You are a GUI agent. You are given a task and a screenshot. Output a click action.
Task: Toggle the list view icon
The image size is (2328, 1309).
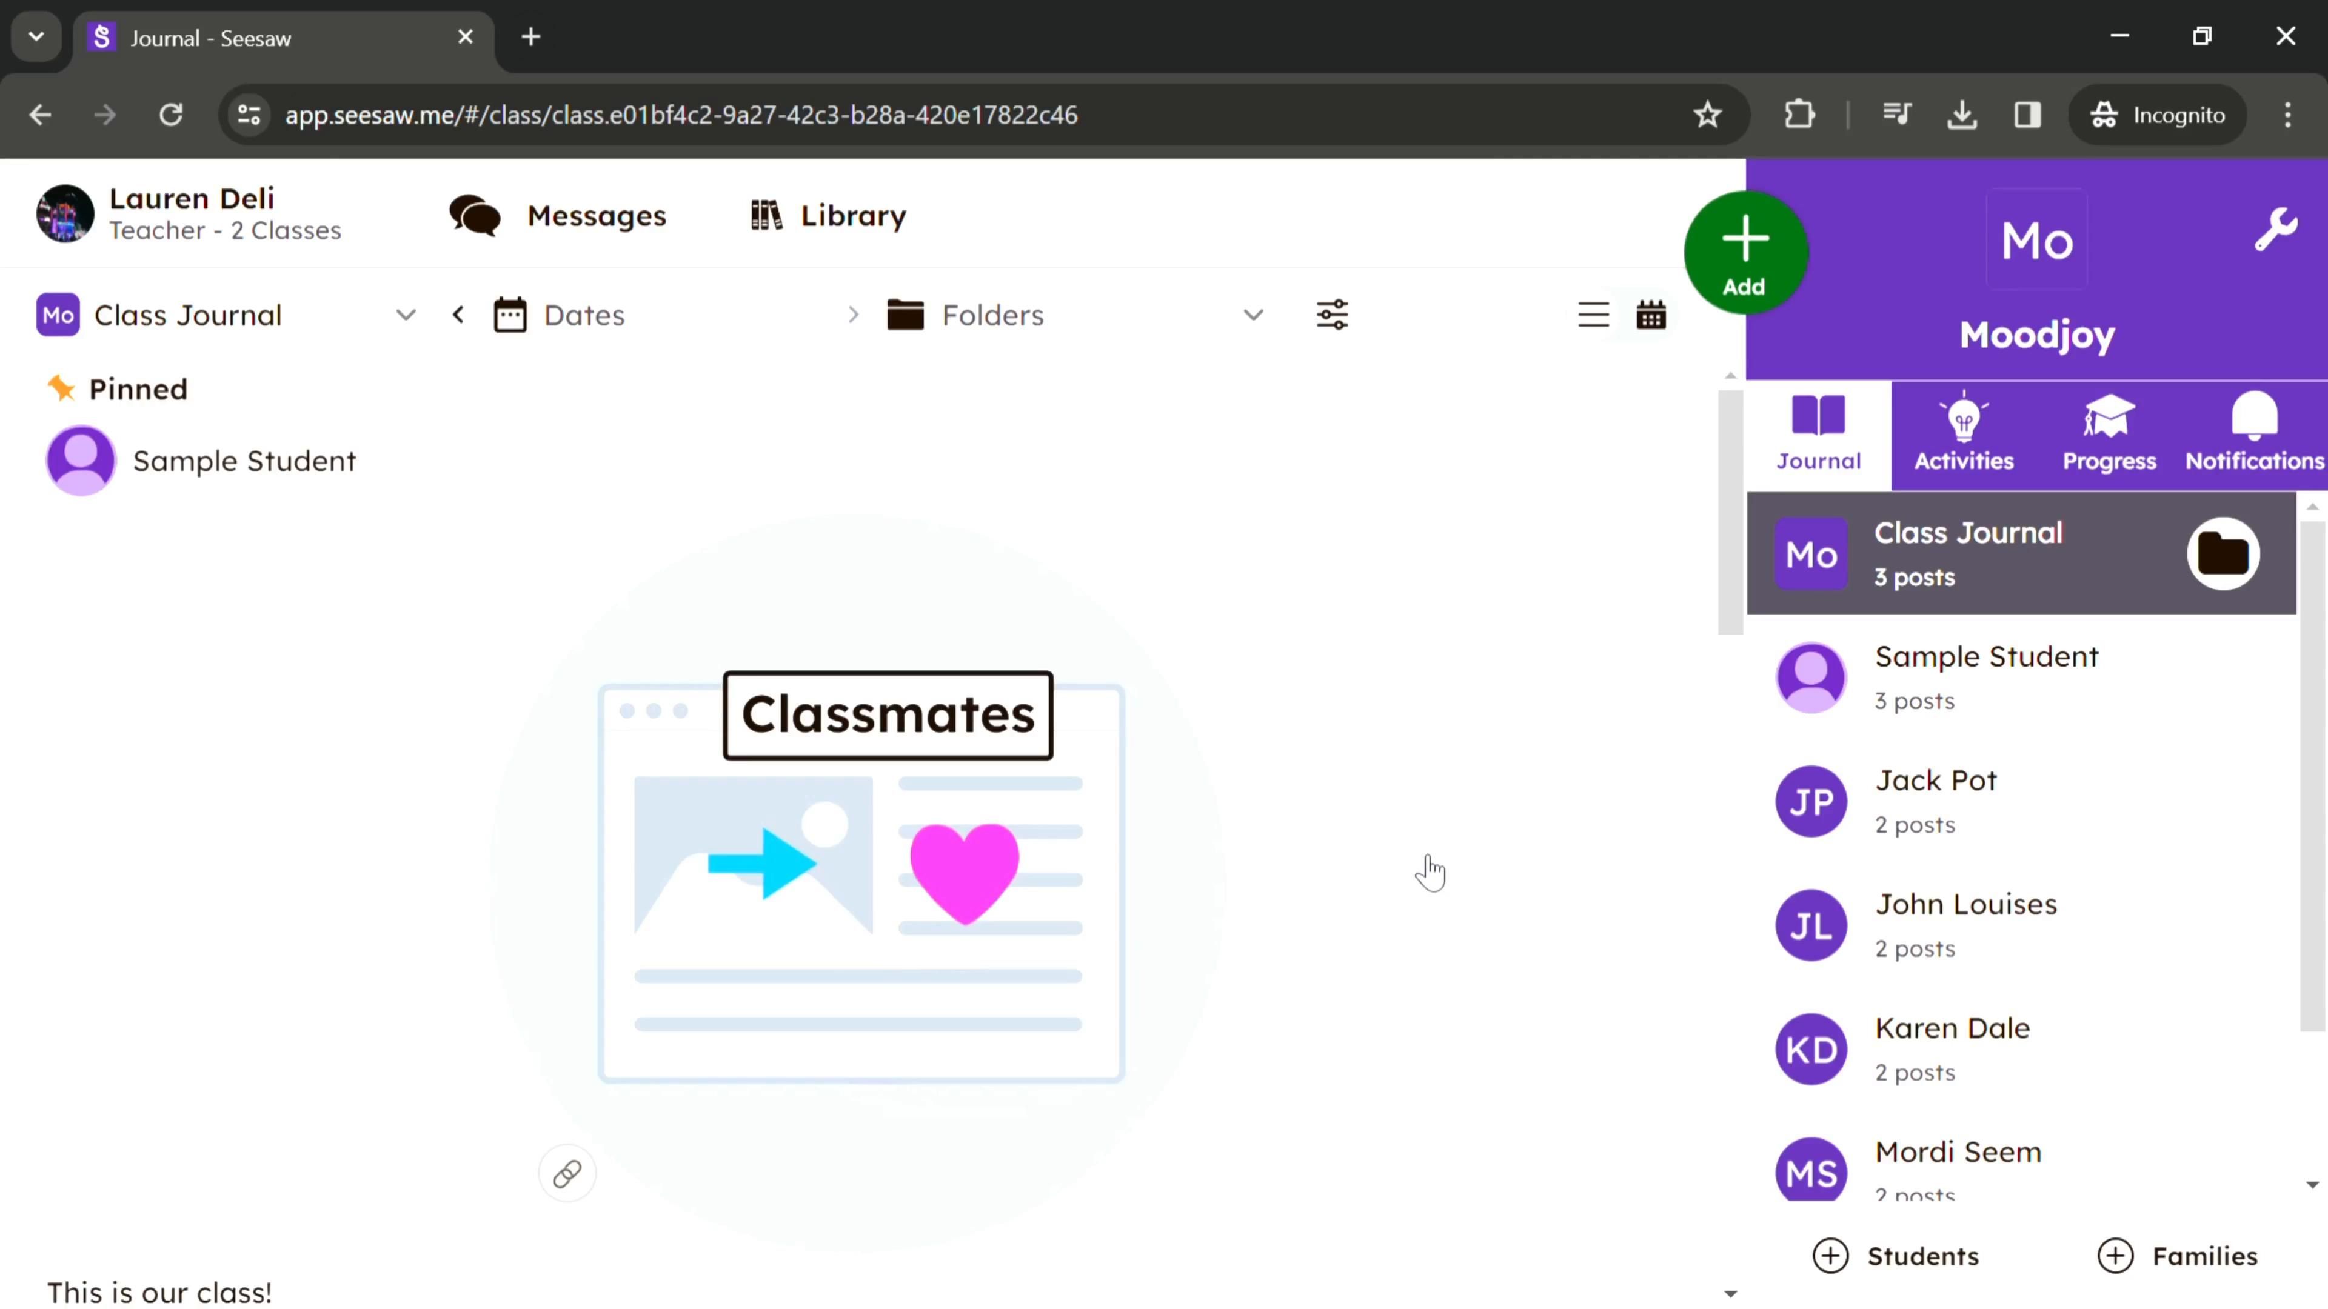click(x=1593, y=315)
